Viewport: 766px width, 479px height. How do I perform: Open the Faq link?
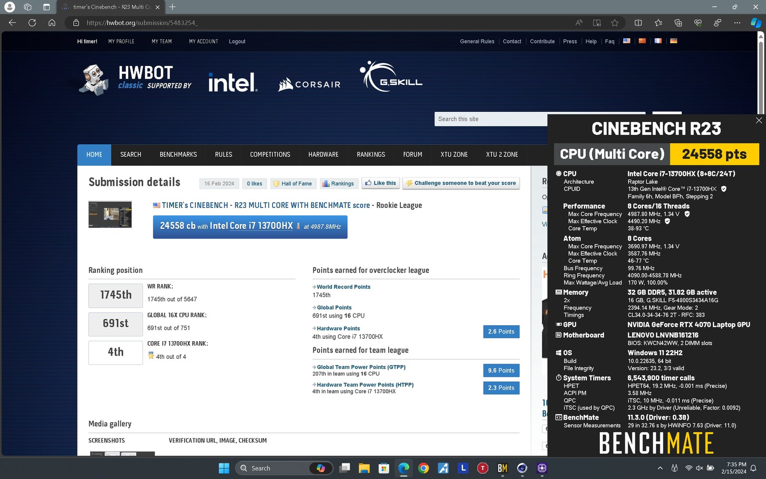point(610,41)
